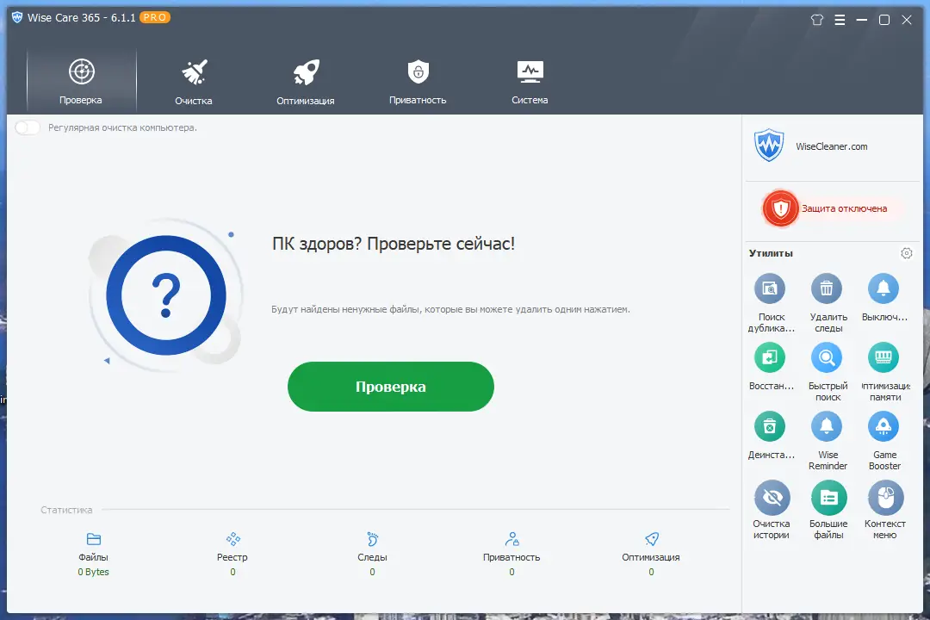Open the Утилиты settings gear
The image size is (930, 620).
coord(906,252)
